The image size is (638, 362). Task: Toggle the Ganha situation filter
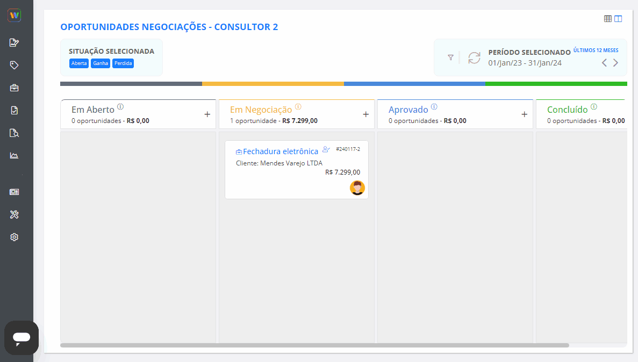(x=100, y=63)
